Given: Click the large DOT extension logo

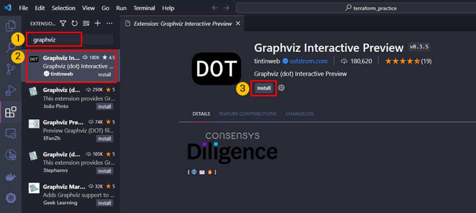Looking at the screenshot, I should [x=216, y=69].
